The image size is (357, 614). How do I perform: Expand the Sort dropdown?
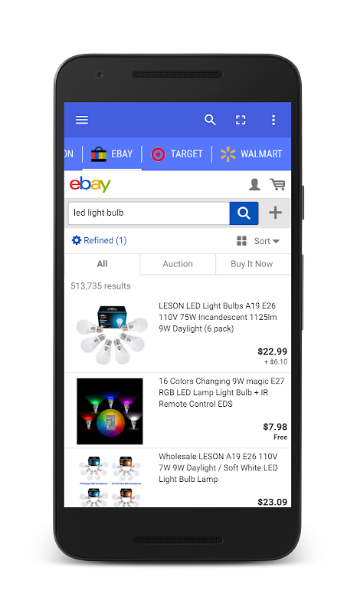[267, 241]
